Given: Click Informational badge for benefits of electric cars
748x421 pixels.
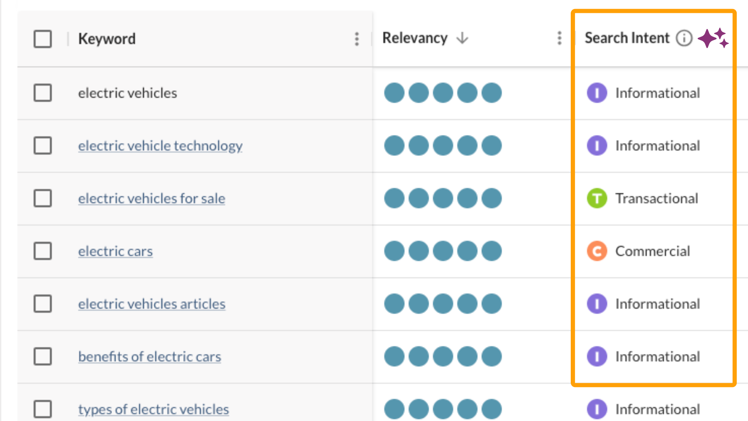Looking at the screenshot, I should (x=597, y=356).
